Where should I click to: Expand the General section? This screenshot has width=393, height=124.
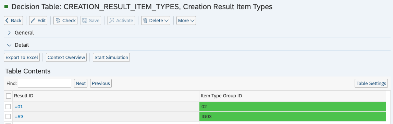point(9,33)
